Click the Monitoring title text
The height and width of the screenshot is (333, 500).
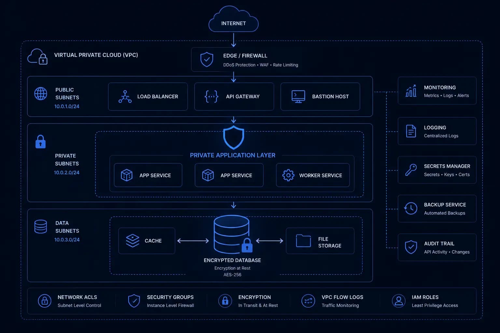pos(440,87)
